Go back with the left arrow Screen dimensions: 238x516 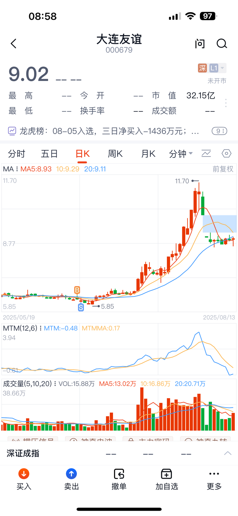14,43
